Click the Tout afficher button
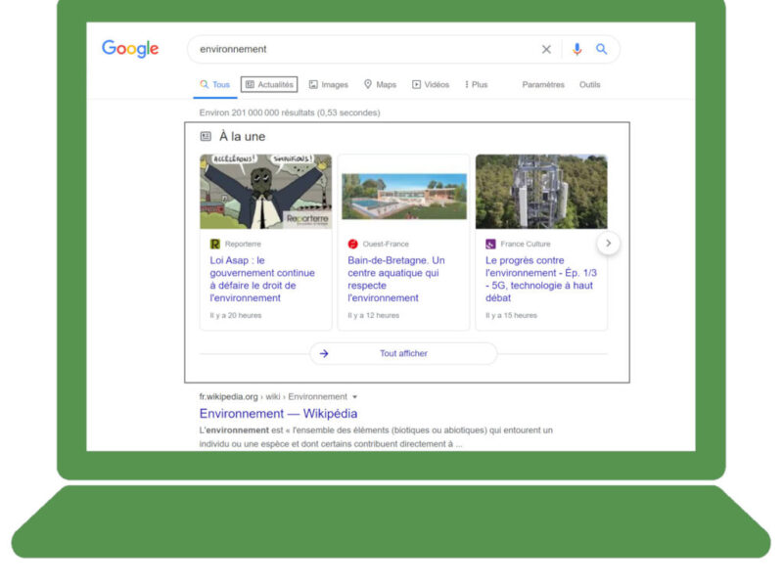Screen dimensions: 783x587 [404, 353]
